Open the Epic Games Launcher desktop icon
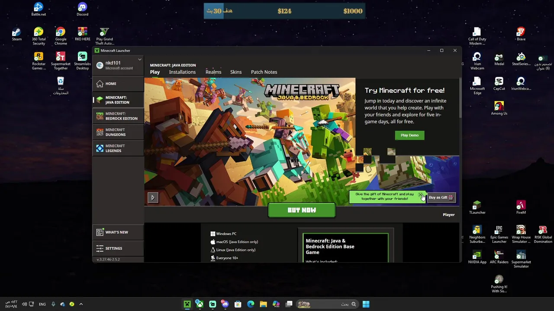 [x=499, y=235]
